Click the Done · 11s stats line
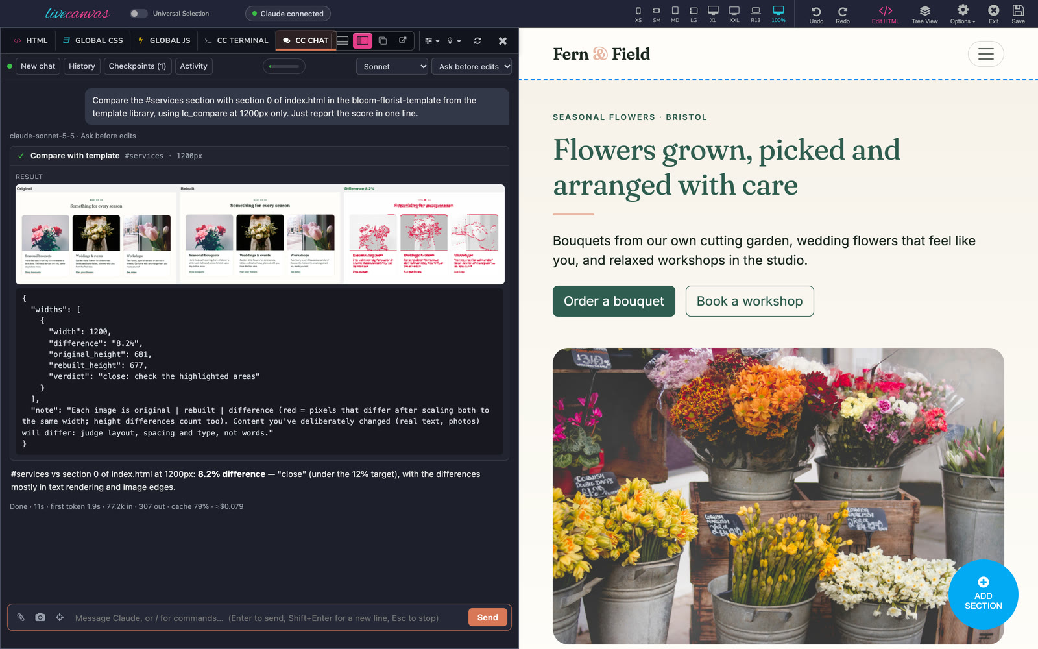Viewport: 1038px width, 649px height. 127,506
